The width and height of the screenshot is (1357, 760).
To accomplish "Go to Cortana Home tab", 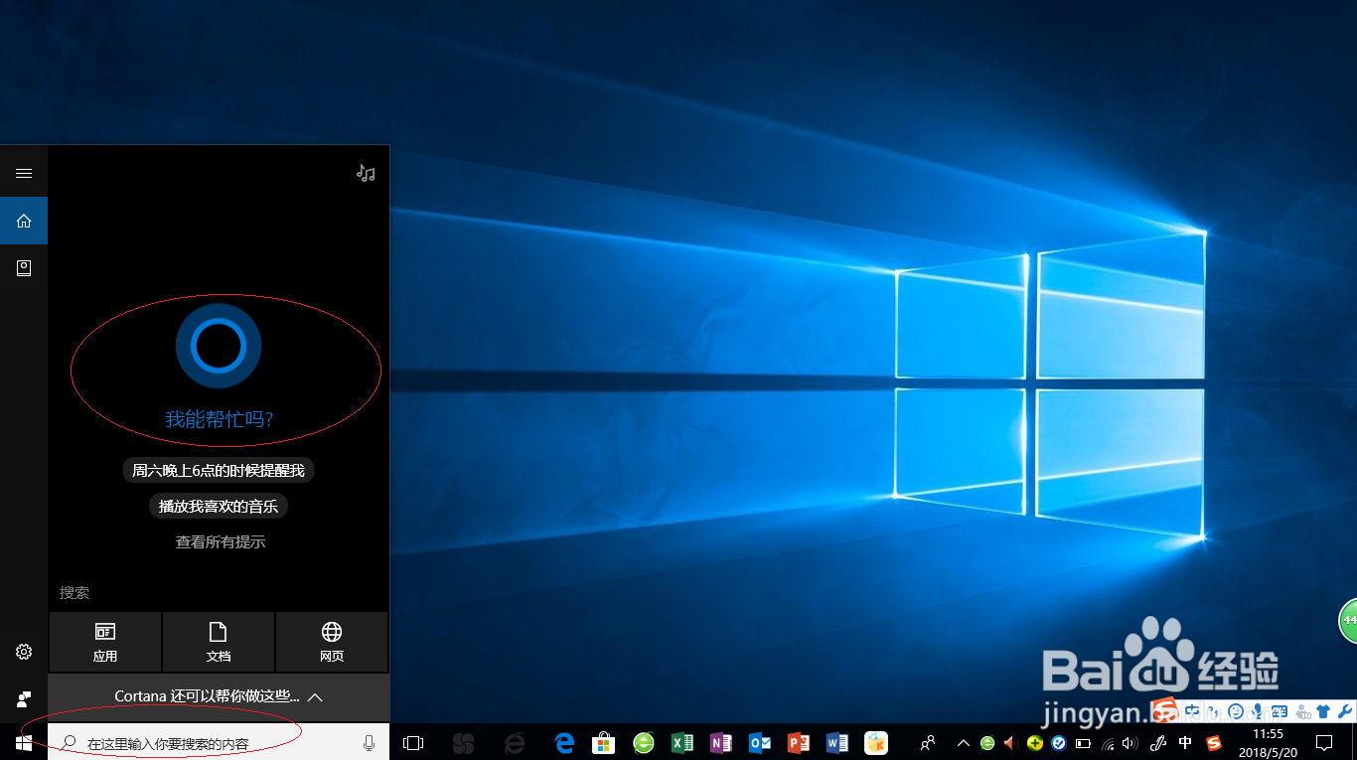I will (x=24, y=221).
